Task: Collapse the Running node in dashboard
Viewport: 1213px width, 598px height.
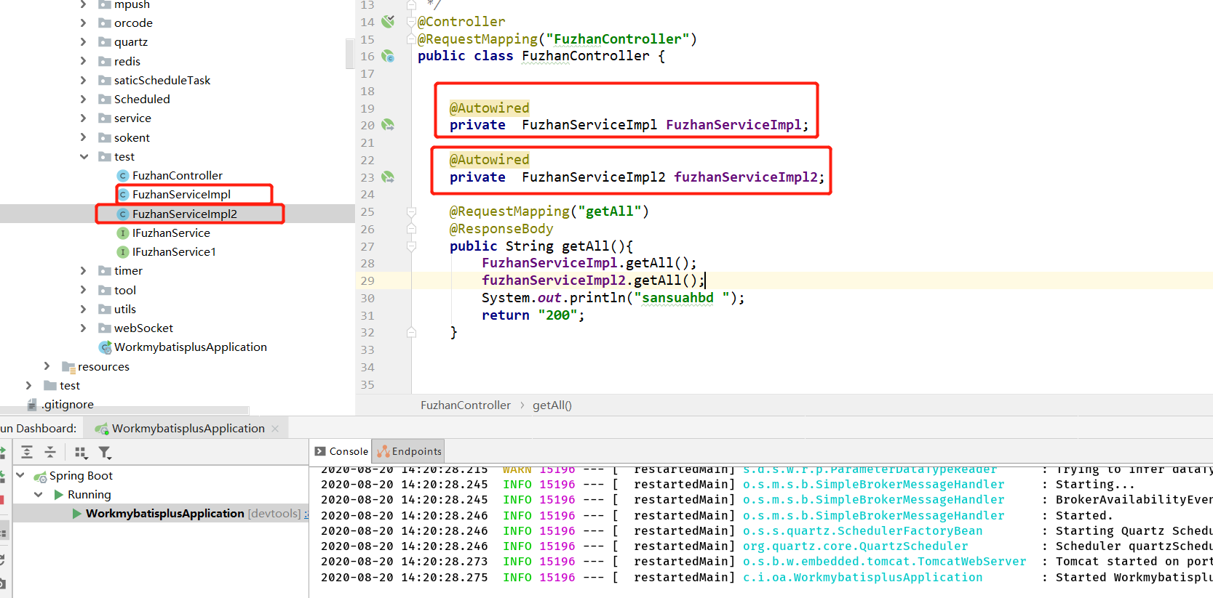Action: point(39,495)
